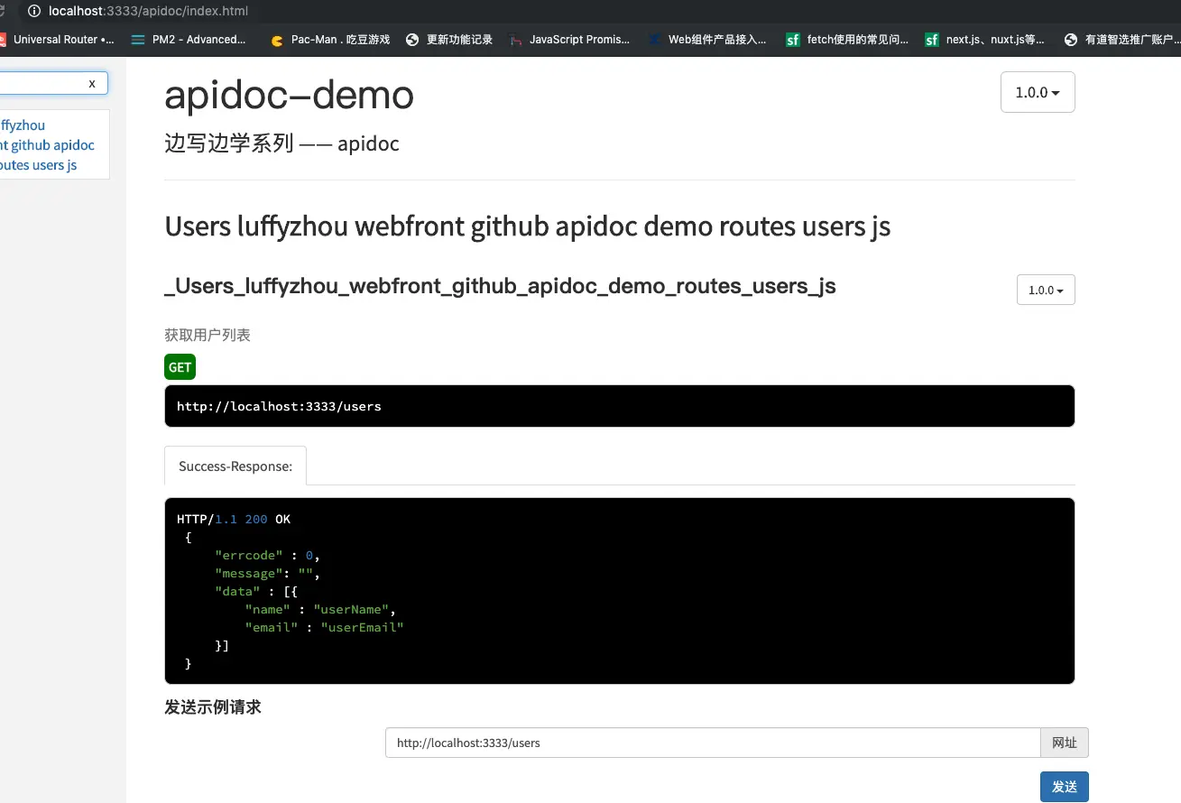Click the sample request URL input field
1181x803 pixels.
point(713,743)
